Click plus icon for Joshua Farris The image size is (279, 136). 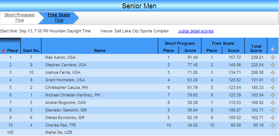[273, 72]
